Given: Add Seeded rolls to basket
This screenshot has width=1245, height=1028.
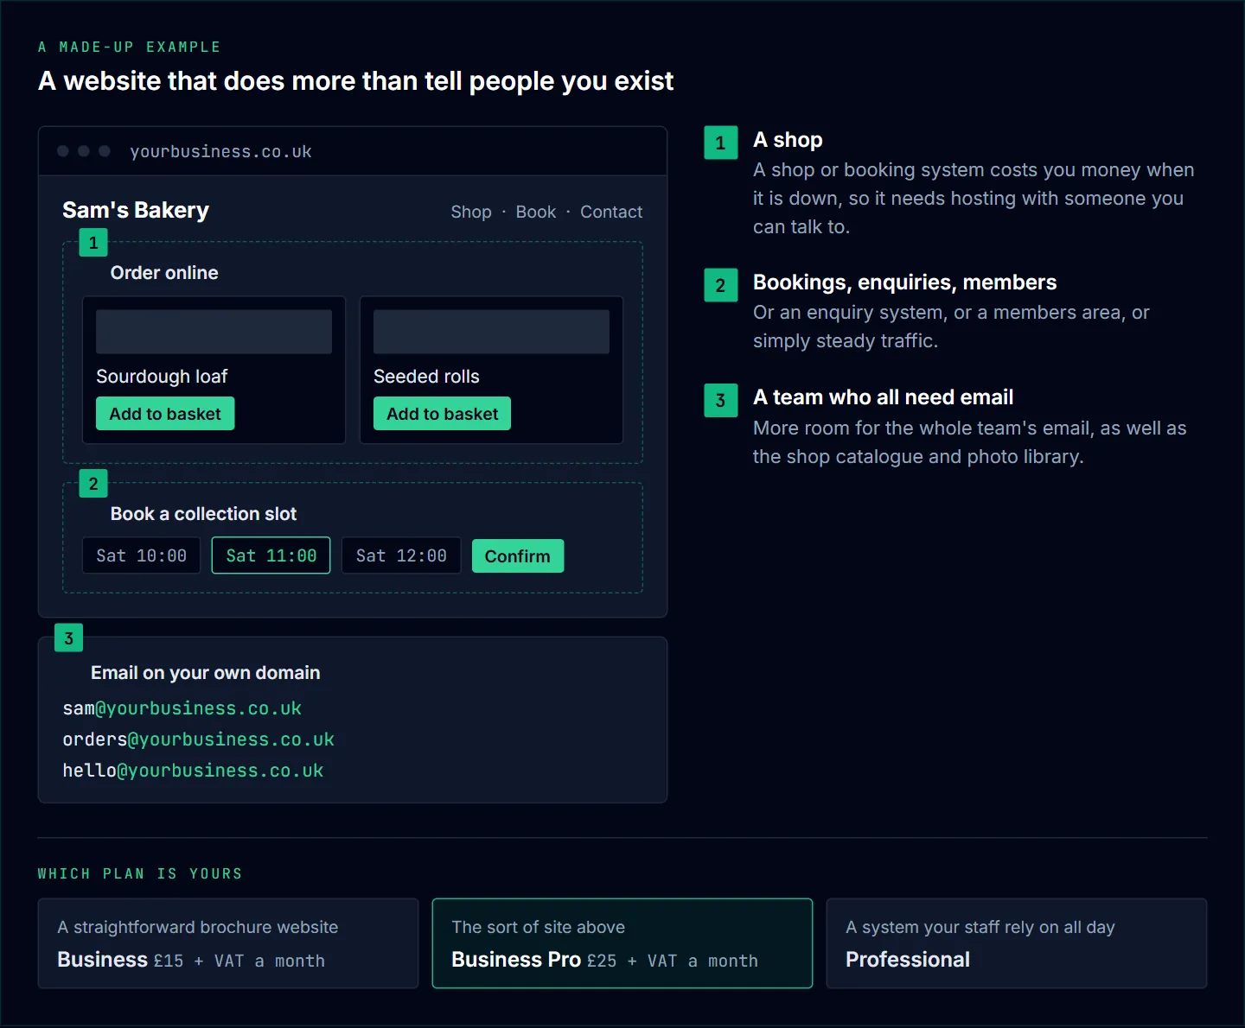Looking at the screenshot, I should pos(442,414).
